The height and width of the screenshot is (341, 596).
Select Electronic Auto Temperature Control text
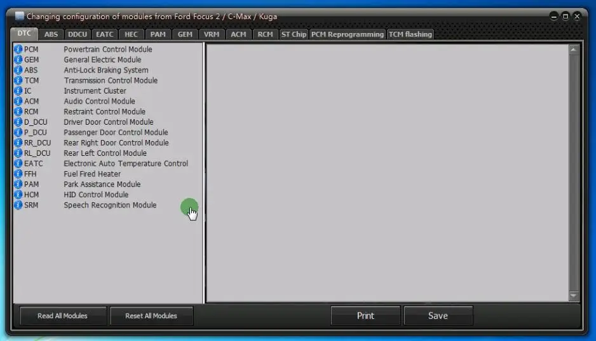pos(126,164)
